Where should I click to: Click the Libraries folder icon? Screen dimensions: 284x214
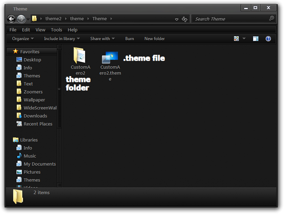(16, 140)
